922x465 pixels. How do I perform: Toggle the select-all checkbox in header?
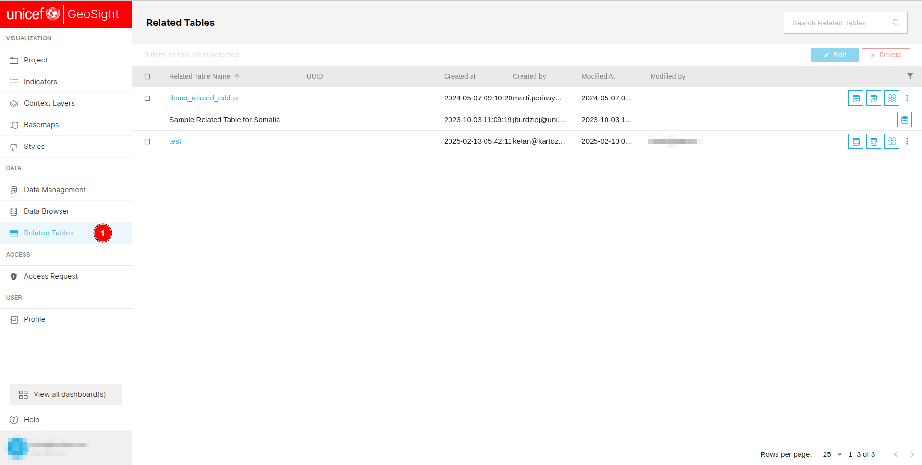tap(147, 76)
